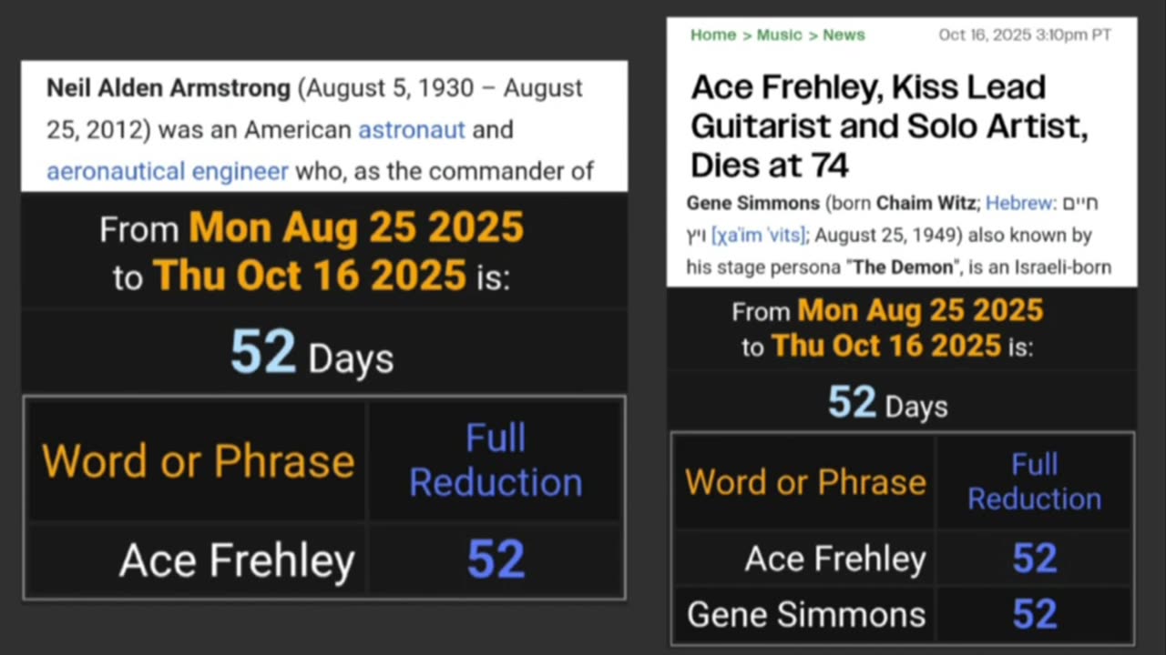Follow the 'aeronautical engineer' hyperlink
Screen dimensions: 1166x655
pyautogui.click(x=168, y=171)
